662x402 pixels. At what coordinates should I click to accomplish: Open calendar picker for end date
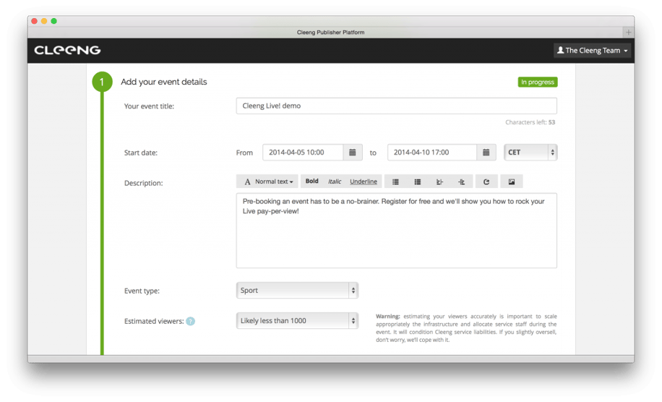(x=486, y=153)
